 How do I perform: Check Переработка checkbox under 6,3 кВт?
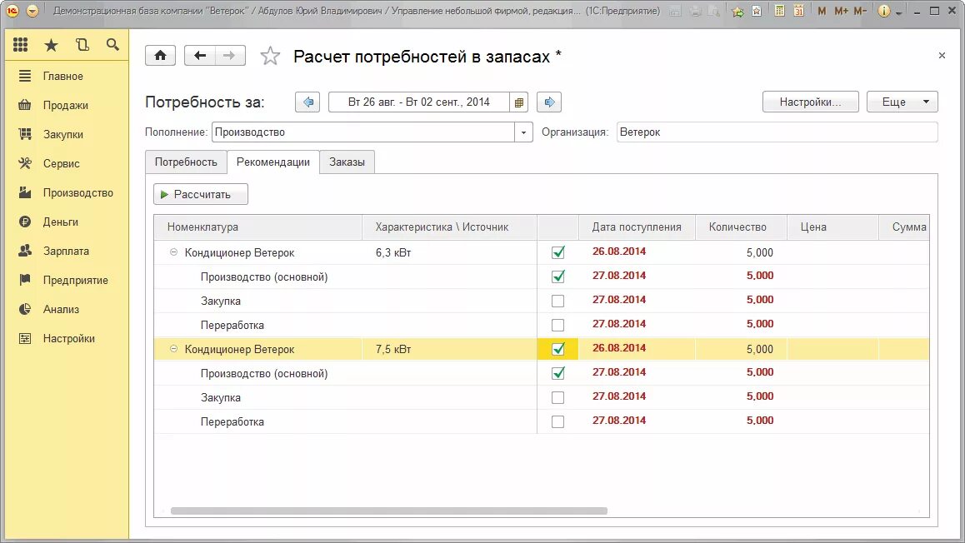click(x=557, y=325)
